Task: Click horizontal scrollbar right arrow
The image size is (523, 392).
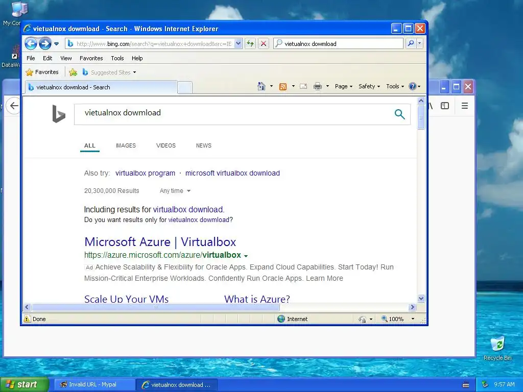Action: (413, 307)
